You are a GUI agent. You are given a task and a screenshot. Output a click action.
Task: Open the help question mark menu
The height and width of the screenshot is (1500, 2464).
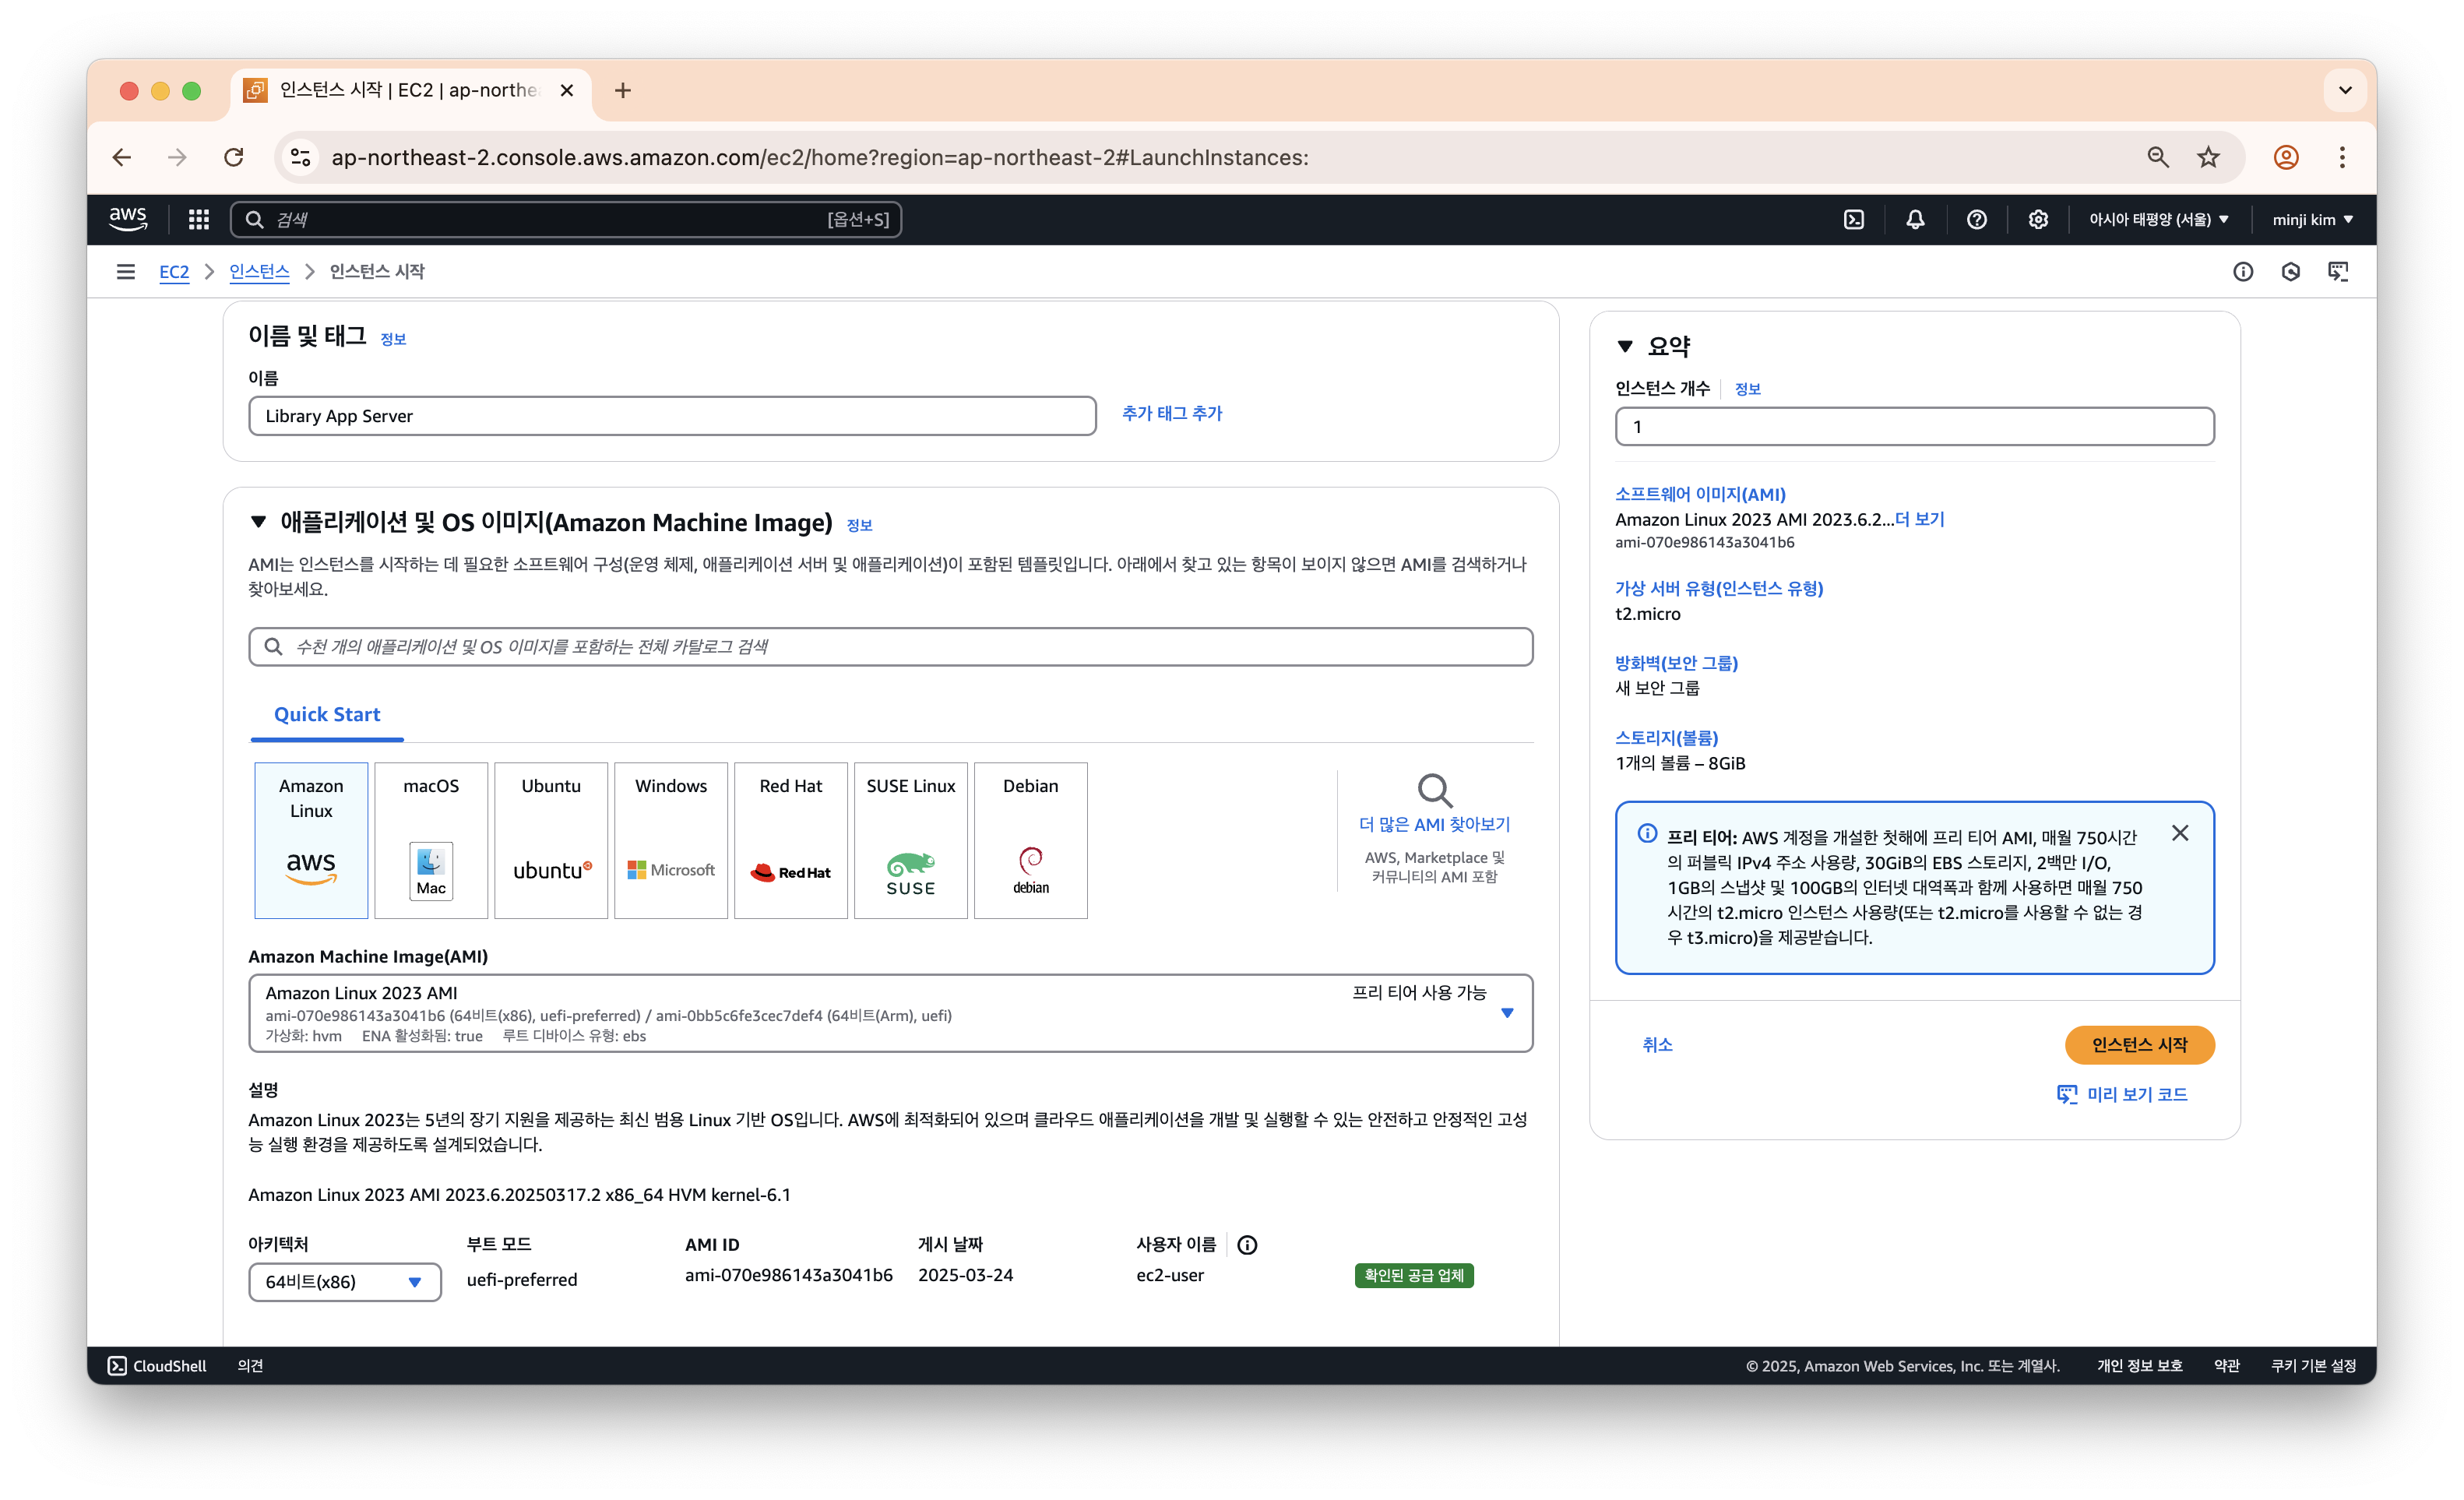pyautogui.click(x=1976, y=219)
